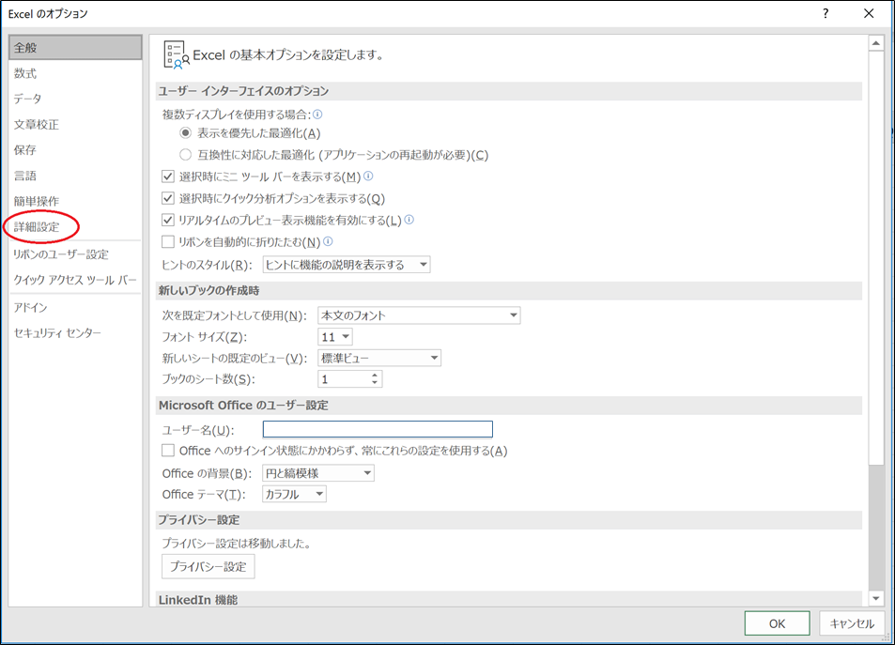Close the Excel のオプション dialog
The image size is (895, 645).
(869, 13)
